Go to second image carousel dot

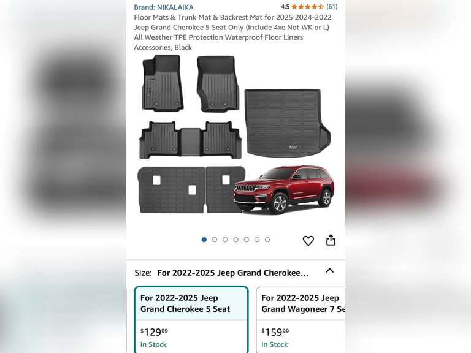click(215, 240)
